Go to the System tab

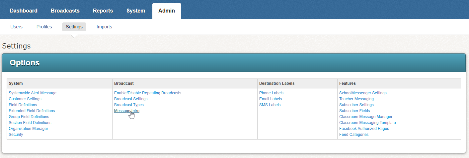click(x=136, y=11)
